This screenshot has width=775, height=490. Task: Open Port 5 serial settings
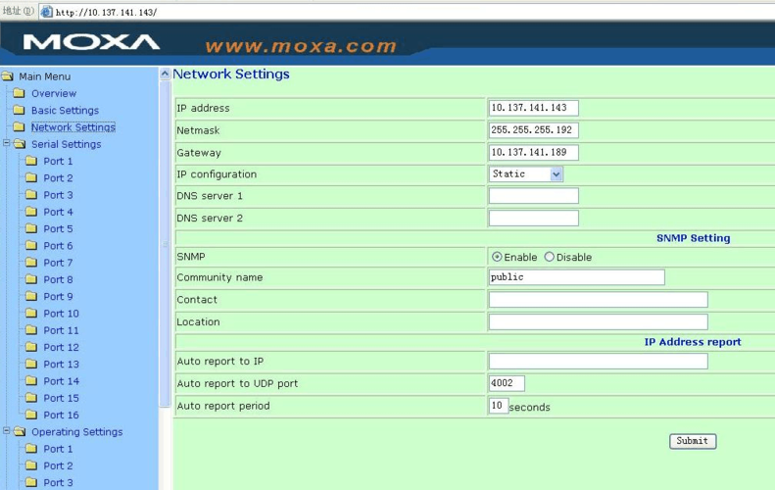click(x=59, y=229)
